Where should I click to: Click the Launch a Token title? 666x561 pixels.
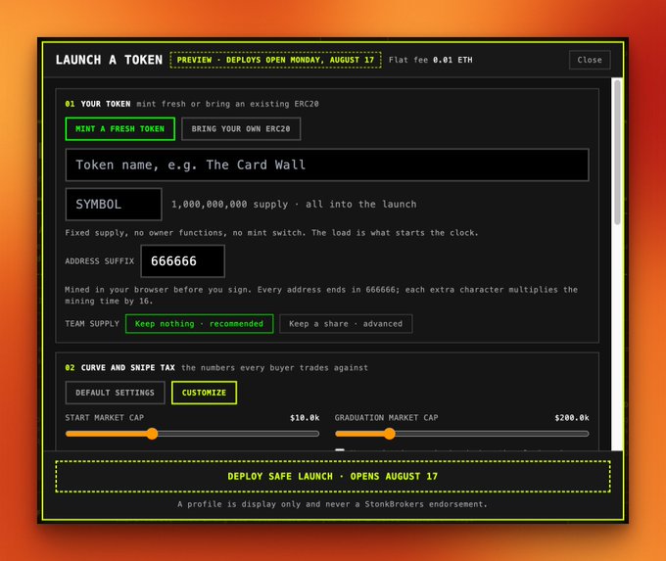(x=109, y=60)
